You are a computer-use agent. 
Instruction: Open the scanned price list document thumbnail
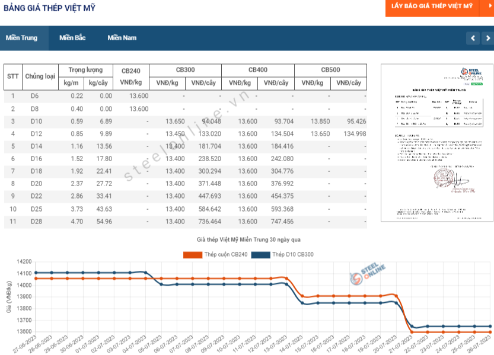[437, 143]
